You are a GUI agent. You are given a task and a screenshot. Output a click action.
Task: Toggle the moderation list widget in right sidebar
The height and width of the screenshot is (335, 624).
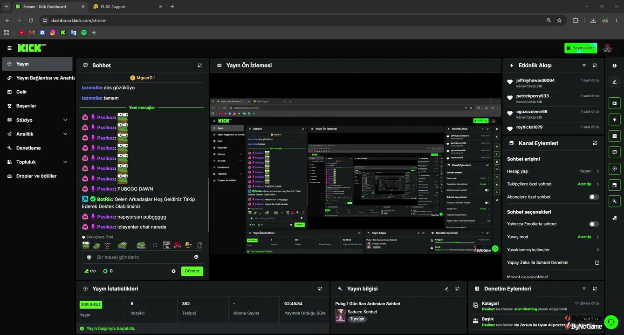(614, 136)
